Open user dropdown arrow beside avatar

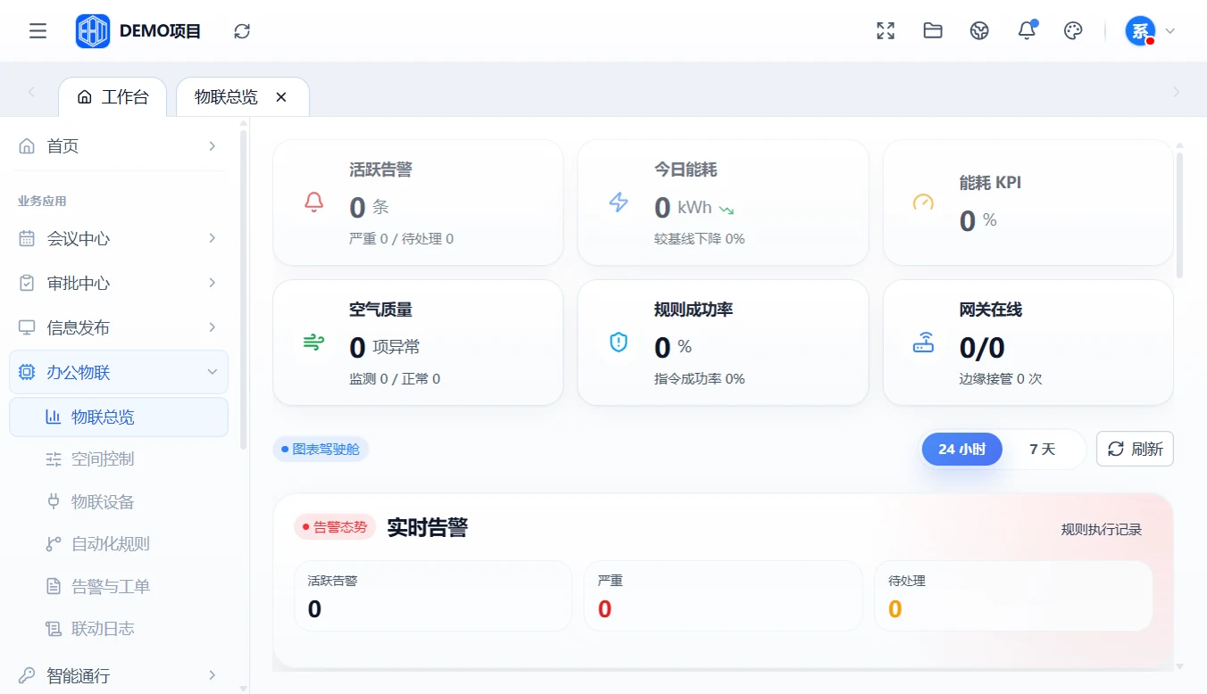(x=1170, y=31)
